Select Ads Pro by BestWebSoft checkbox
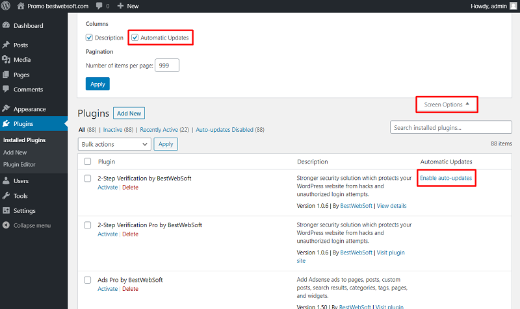The width and height of the screenshot is (520, 309). click(88, 280)
